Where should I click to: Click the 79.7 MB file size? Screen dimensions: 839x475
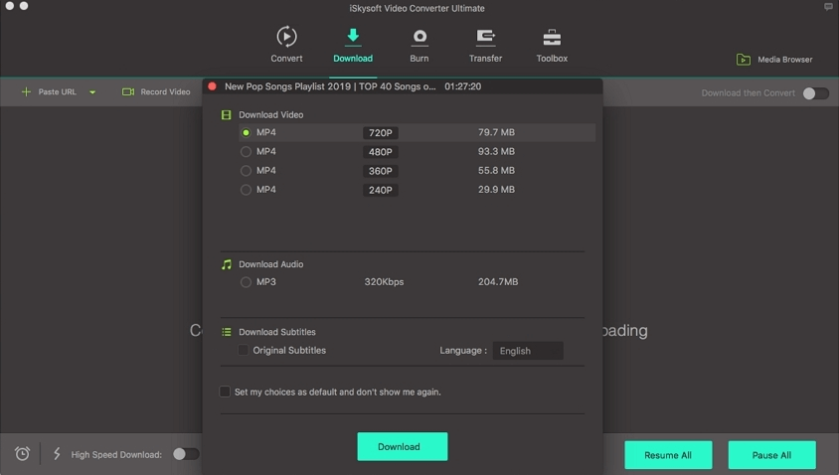pyautogui.click(x=497, y=132)
